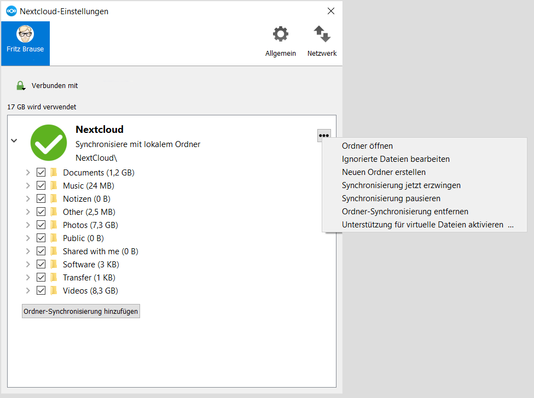Expand the Shared with me chevron
The image size is (534, 398).
[28, 251]
